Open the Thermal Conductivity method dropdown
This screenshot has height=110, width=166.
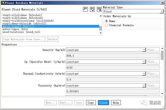point(106,74)
